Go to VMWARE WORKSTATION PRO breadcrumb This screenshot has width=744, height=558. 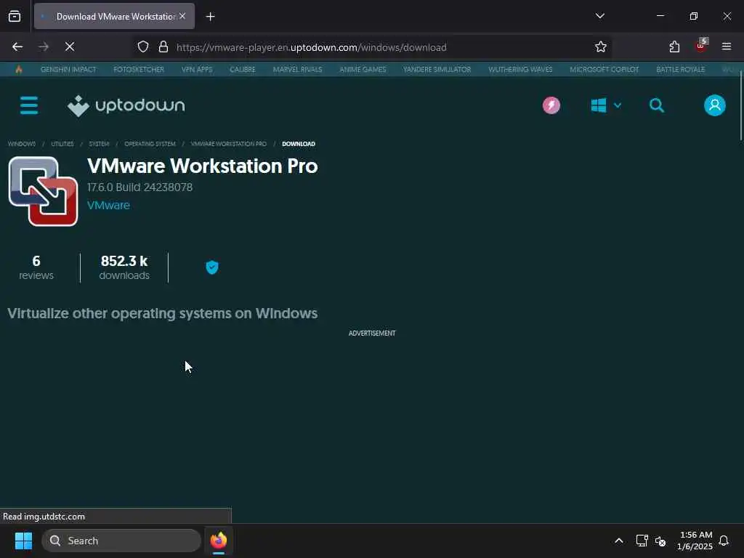click(228, 144)
